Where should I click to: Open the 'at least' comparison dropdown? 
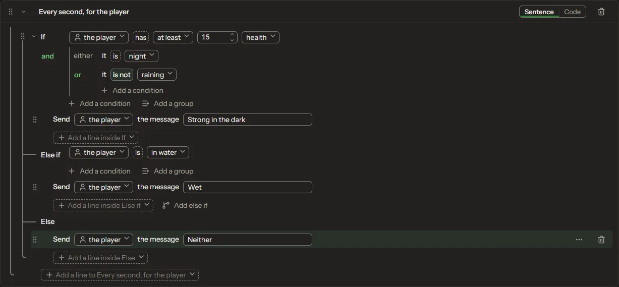coord(173,37)
